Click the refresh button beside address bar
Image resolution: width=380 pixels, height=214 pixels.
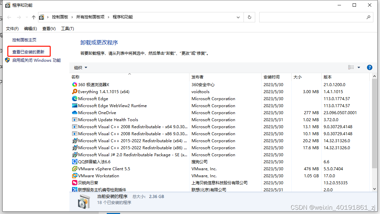249,17
